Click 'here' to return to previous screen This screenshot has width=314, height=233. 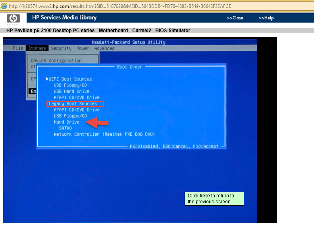click(x=205, y=196)
